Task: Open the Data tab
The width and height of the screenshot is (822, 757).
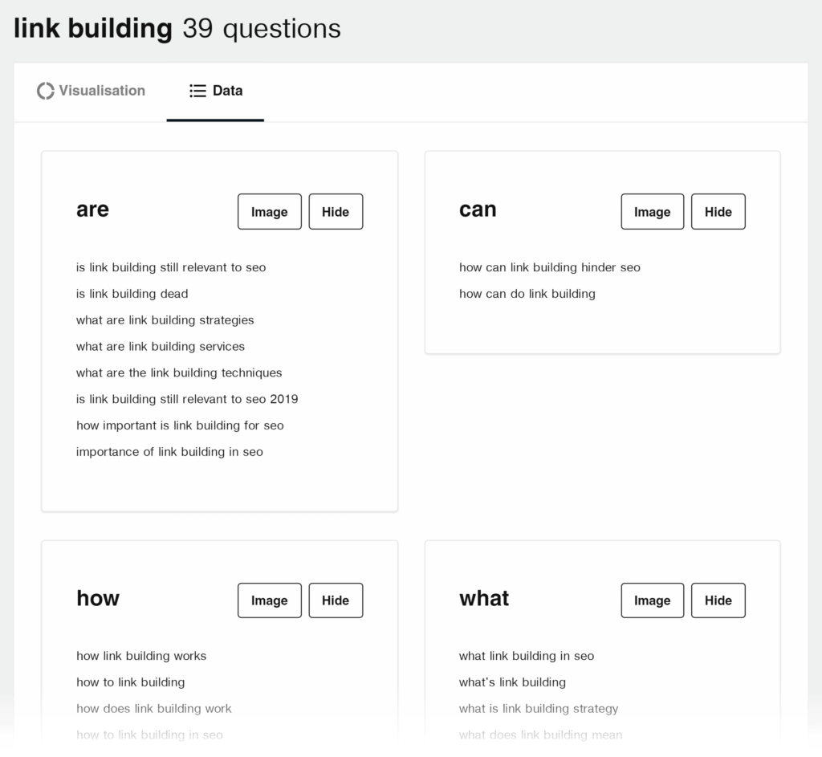Action: [215, 91]
